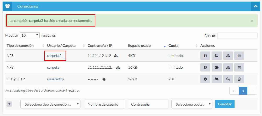Delete the carpeta2 connection via trash icon
The width and height of the screenshot is (262, 116).
[239, 56]
